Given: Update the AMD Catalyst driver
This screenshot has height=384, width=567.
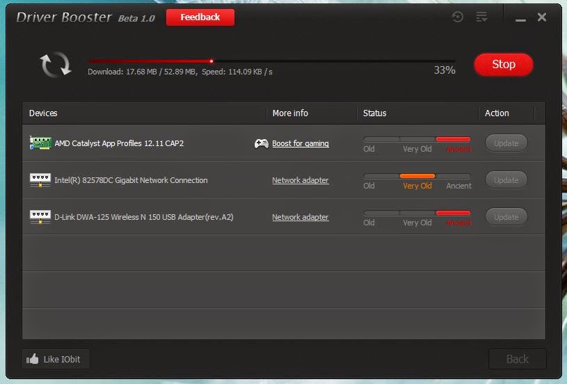Looking at the screenshot, I should [x=506, y=143].
